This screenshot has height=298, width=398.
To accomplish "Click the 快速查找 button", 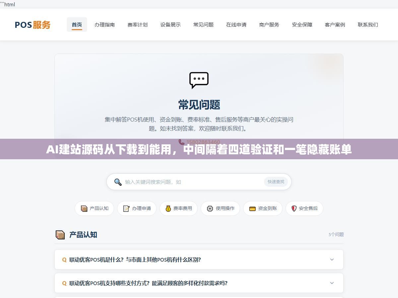I will 276,182.
